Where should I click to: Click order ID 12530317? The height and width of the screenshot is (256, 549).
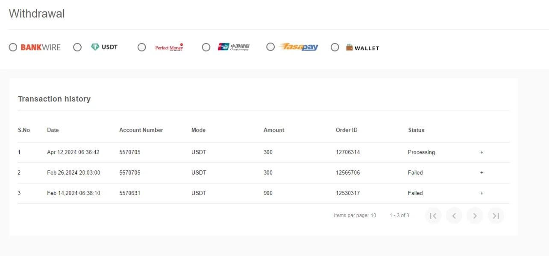(x=348, y=193)
